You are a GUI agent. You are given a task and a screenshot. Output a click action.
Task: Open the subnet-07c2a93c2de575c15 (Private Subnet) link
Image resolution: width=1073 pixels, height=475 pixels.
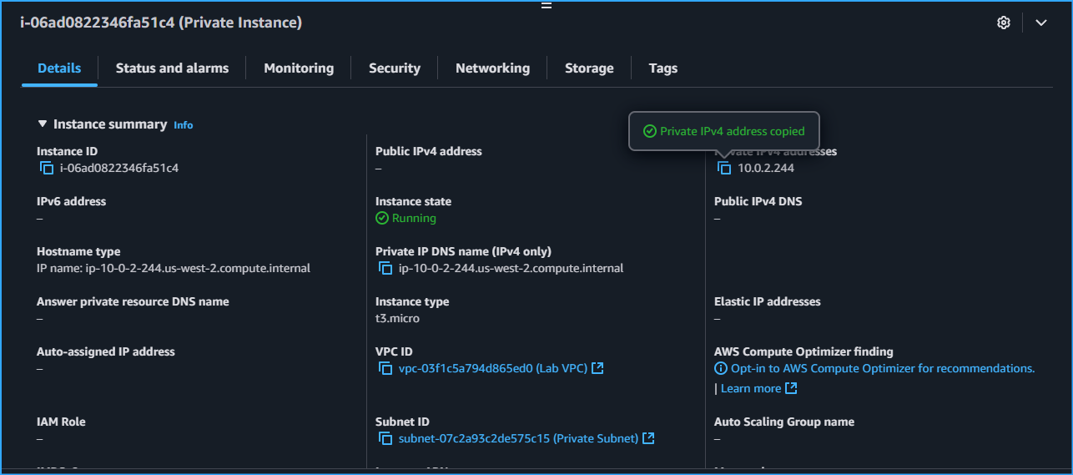(519, 438)
